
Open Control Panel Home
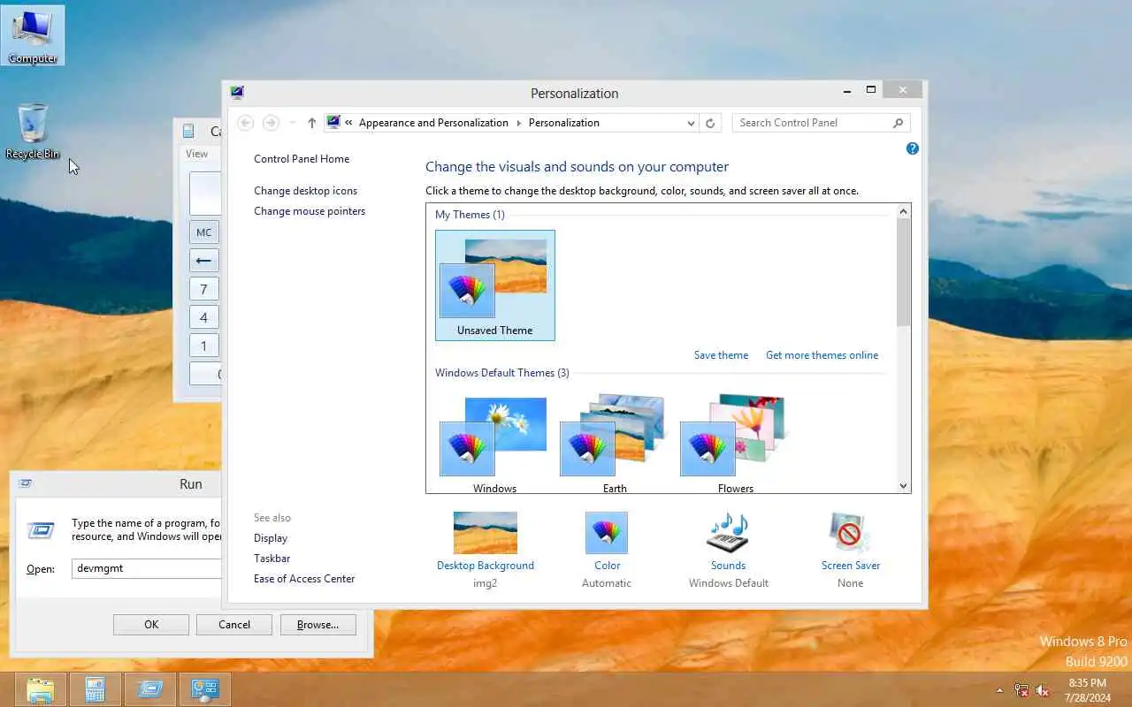(x=302, y=159)
